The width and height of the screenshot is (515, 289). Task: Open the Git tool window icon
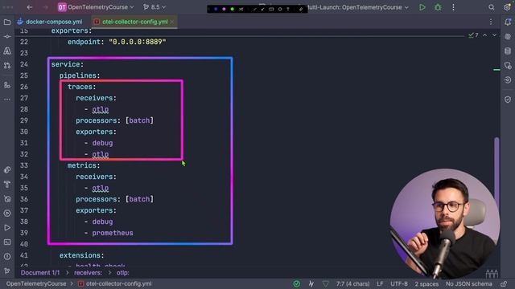tap(7, 271)
